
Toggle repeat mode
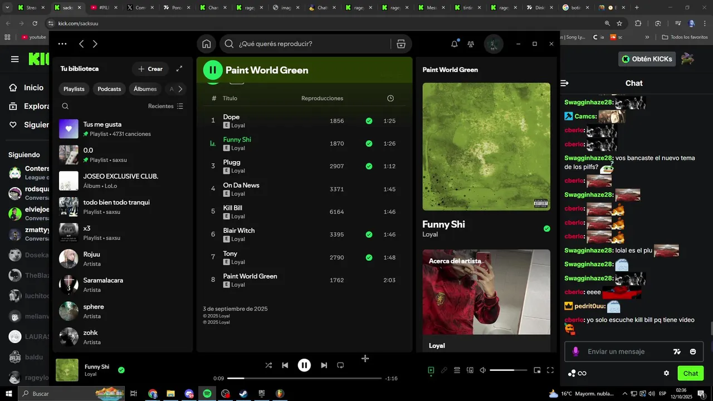340,365
